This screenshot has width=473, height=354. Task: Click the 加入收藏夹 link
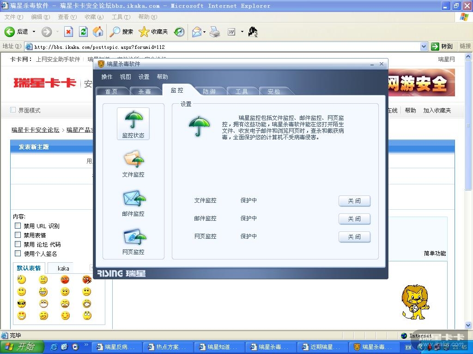click(437, 111)
